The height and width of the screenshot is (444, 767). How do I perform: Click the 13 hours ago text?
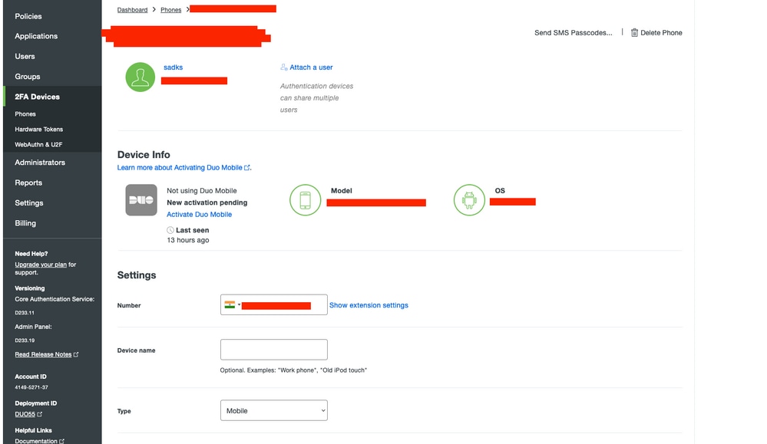pyautogui.click(x=188, y=240)
